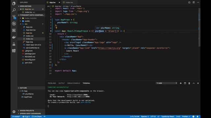Switch to the Debug Console tab
Viewport: 211px width, 118px height.
point(74,83)
